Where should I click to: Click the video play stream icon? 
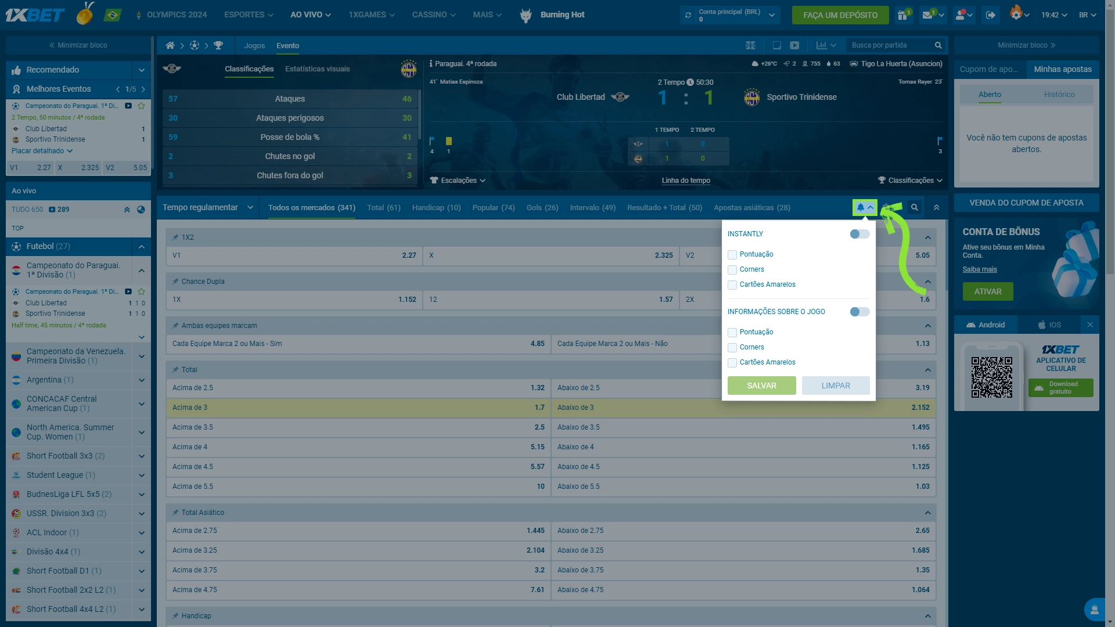pos(794,45)
